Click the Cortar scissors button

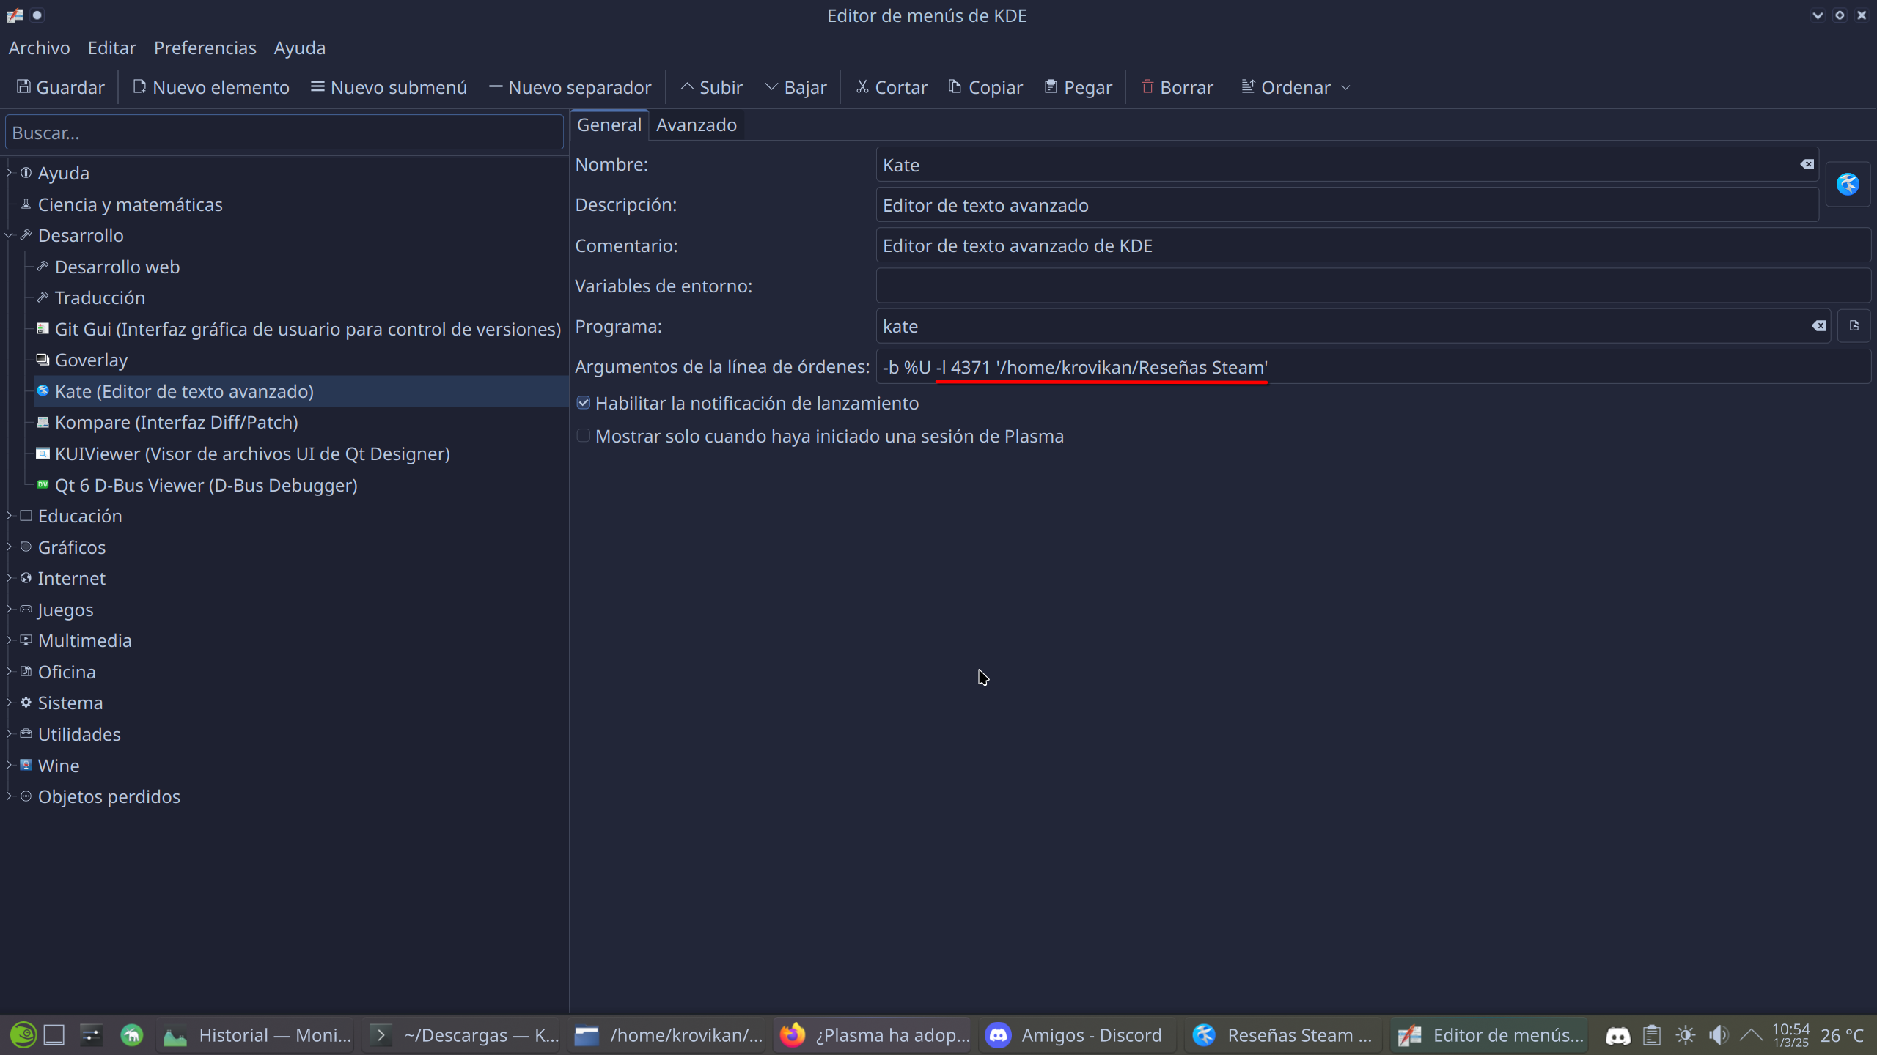click(x=892, y=87)
